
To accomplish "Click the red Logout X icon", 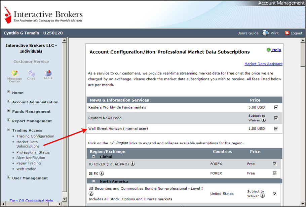I will pos(287,33).
